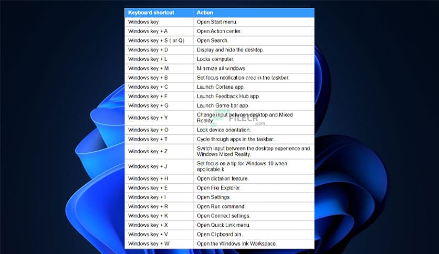Click the 'Open Clipboard bin.' cell
This screenshot has width=439, height=254.
(x=254, y=235)
